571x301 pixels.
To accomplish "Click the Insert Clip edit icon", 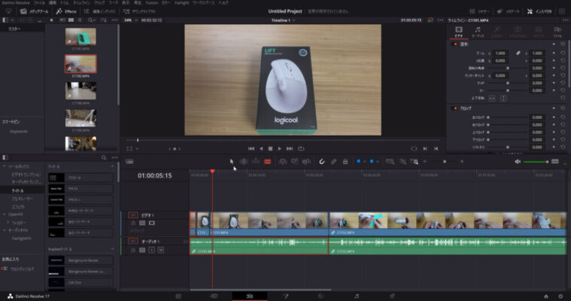I will tap(282, 162).
